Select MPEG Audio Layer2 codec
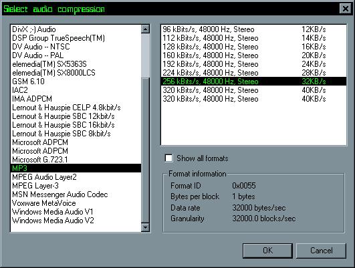The height and width of the screenshot is (268, 355). pos(76,177)
